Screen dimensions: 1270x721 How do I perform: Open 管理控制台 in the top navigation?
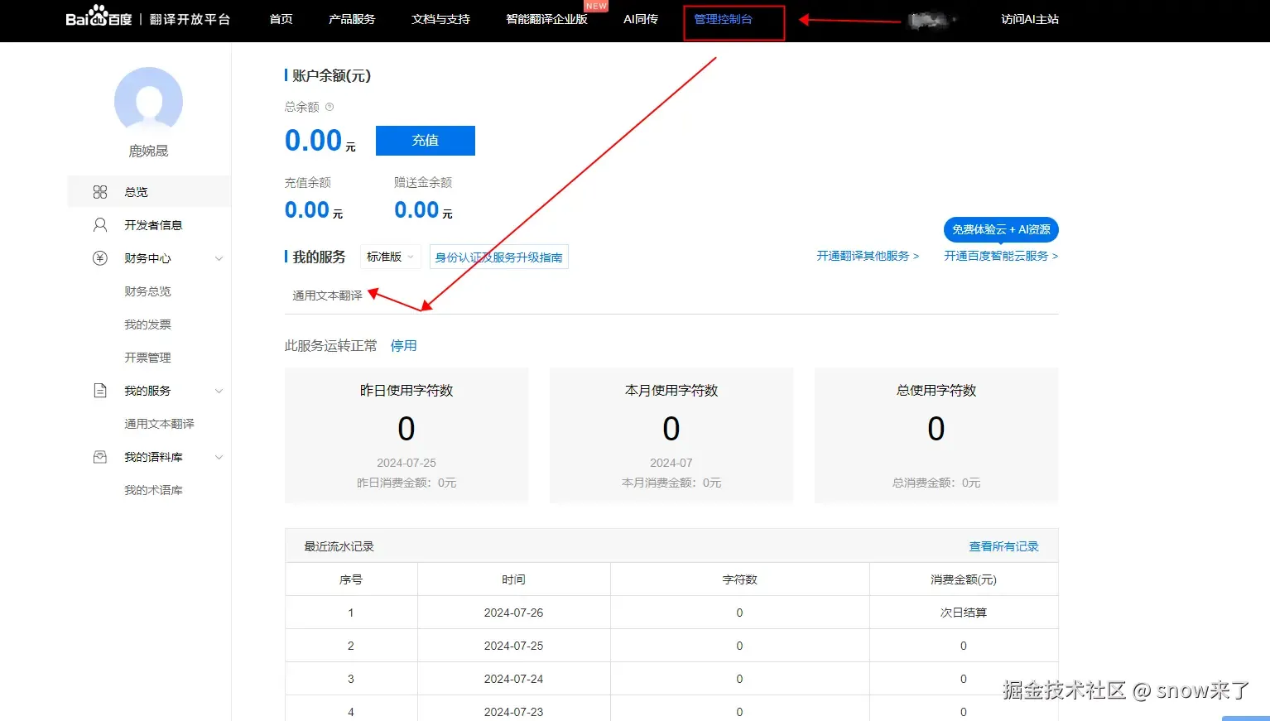click(x=724, y=19)
